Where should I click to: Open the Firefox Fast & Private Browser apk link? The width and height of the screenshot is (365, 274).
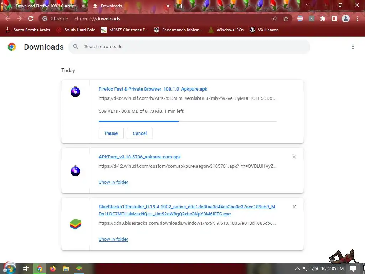coord(153,89)
